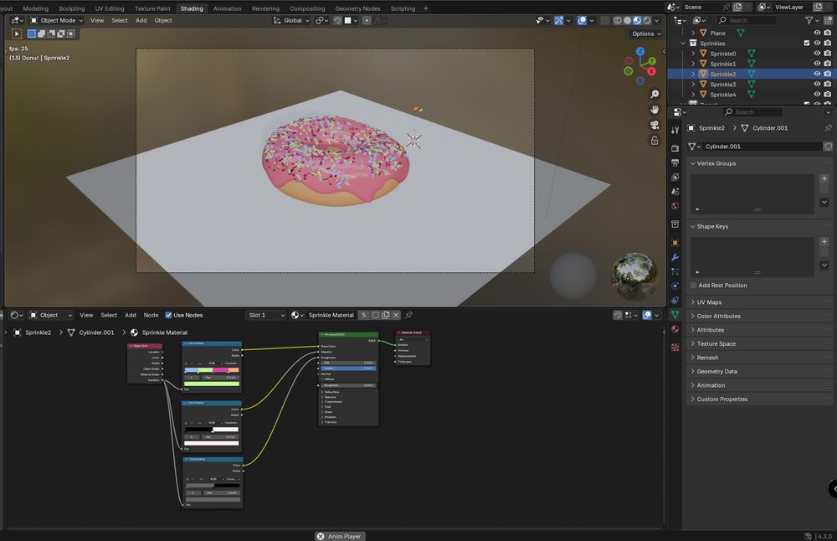Hide Sprinkles collection with eye icon

tap(817, 44)
